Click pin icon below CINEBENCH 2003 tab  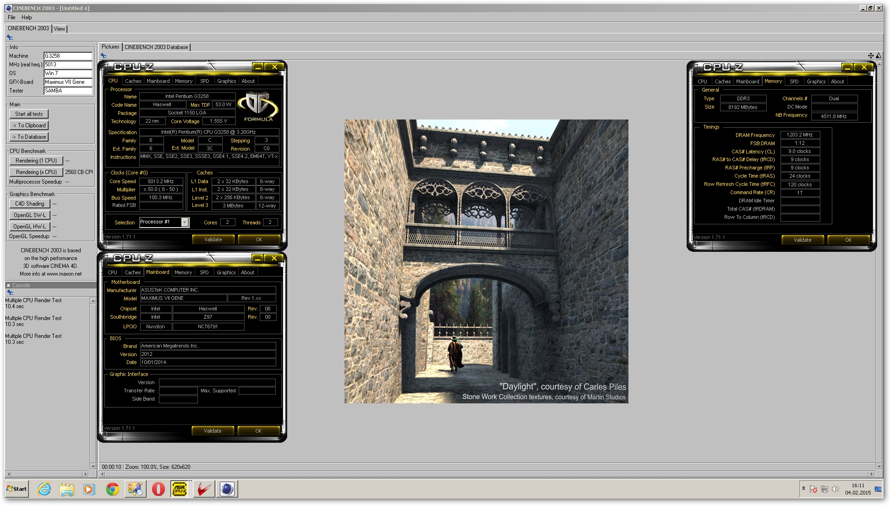(x=10, y=38)
